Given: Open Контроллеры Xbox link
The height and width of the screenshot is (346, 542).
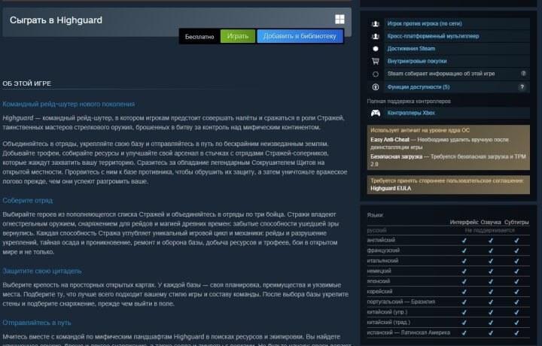Looking at the screenshot, I should (x=411, y=113).
